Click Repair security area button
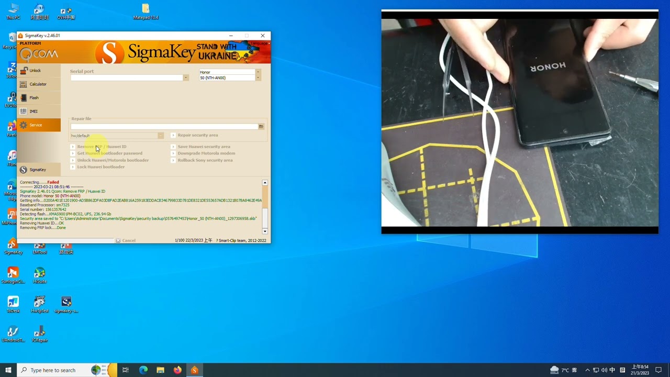 pos(194,135)
